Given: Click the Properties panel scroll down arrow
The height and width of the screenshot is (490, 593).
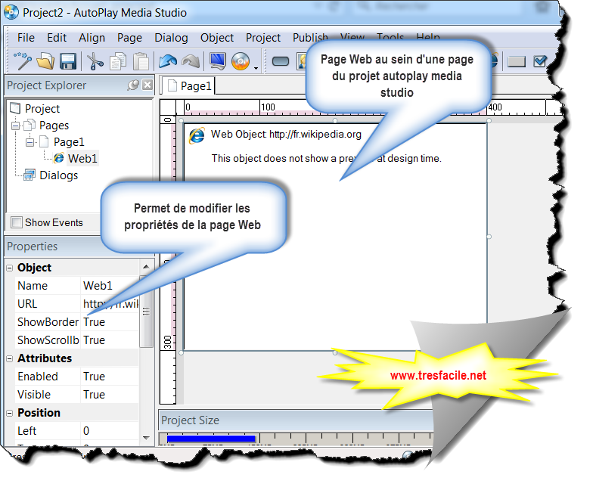Looking at the screenshot, I should (146, 438).
